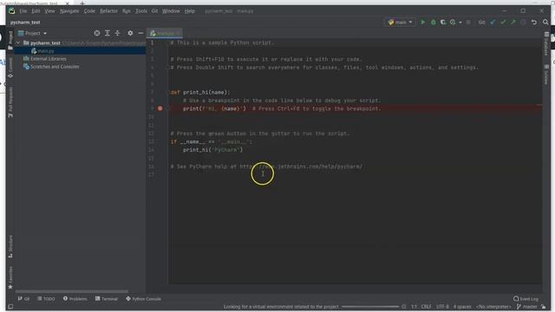
Task: Open the Problems tool window
Action: pos(75,298)
